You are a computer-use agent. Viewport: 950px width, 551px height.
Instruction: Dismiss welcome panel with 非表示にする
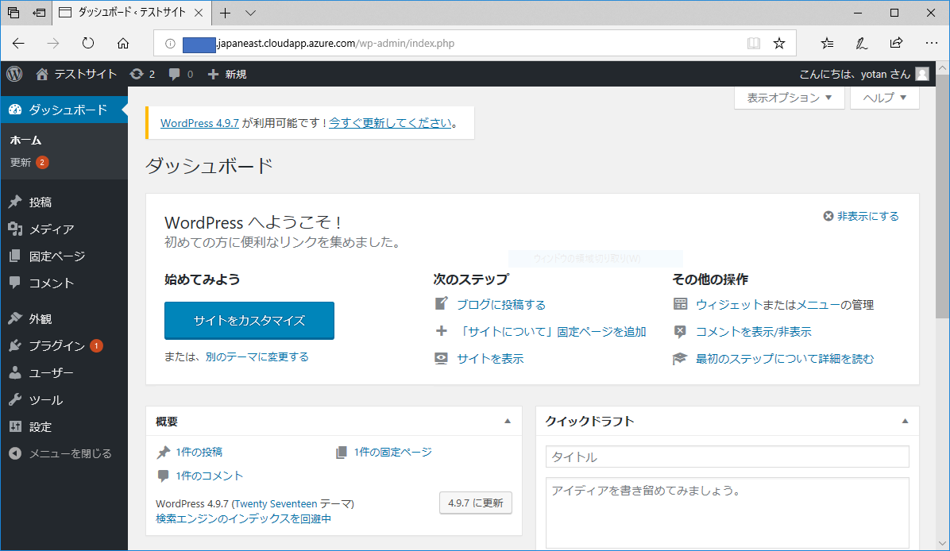(x=861, y=216)
